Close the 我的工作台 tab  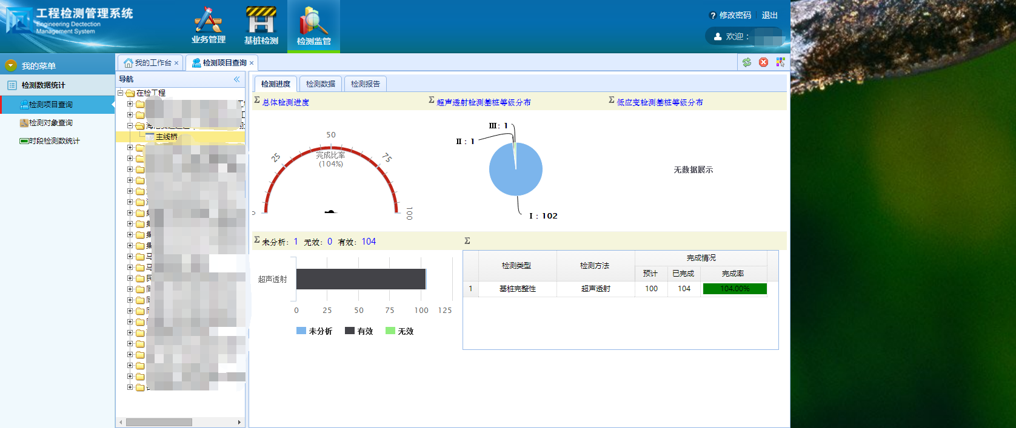coord(176,63)
